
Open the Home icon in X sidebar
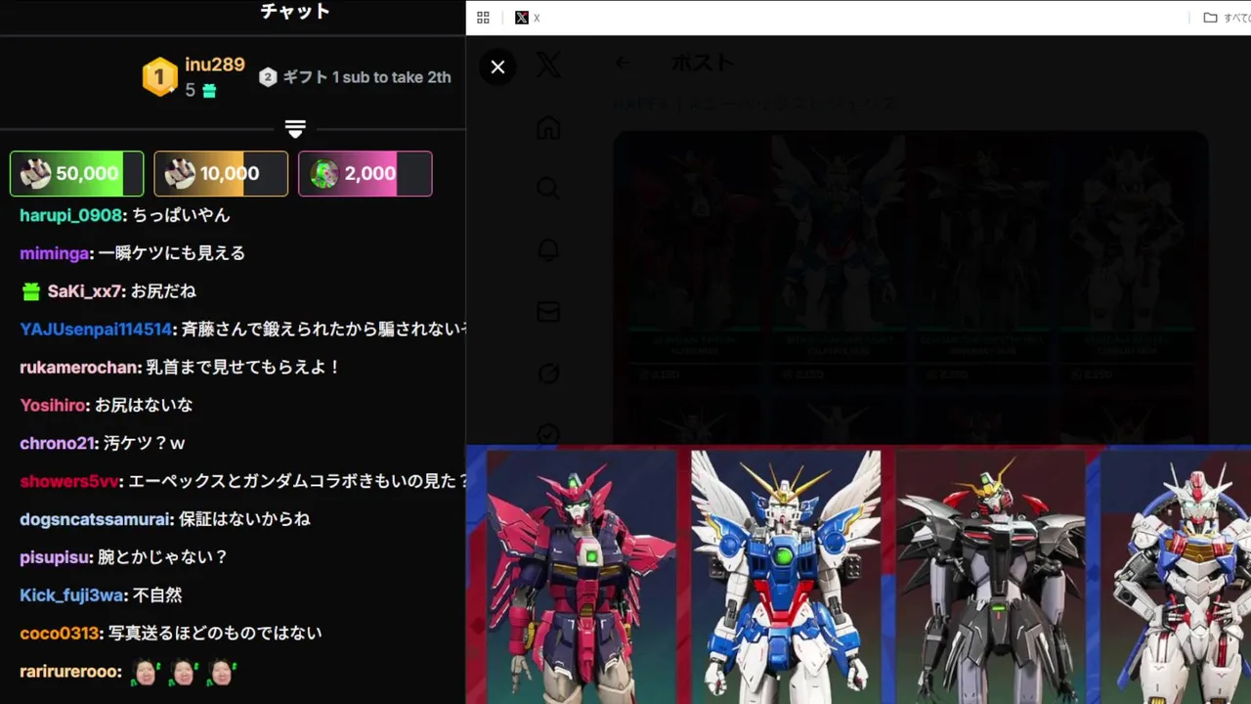coord(548,128)
